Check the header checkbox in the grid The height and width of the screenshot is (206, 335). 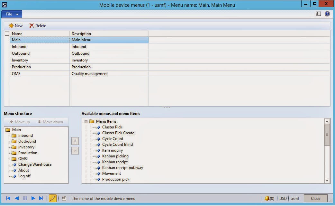pos(7,33)
